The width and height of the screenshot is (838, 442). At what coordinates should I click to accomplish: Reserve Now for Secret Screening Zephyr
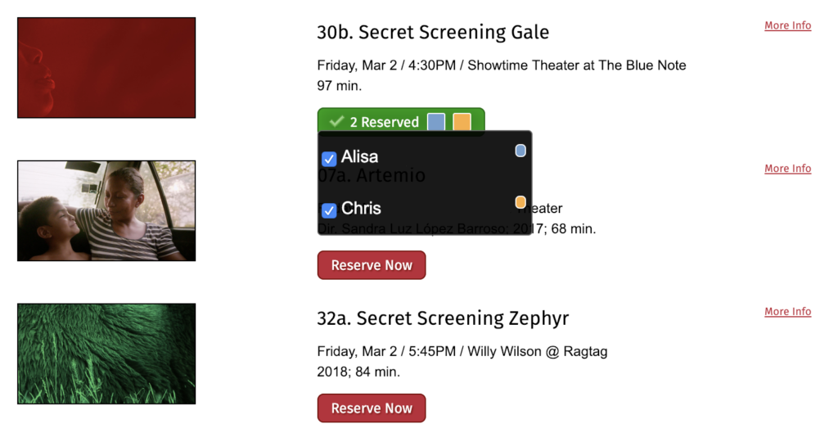(x=372, y=408)
